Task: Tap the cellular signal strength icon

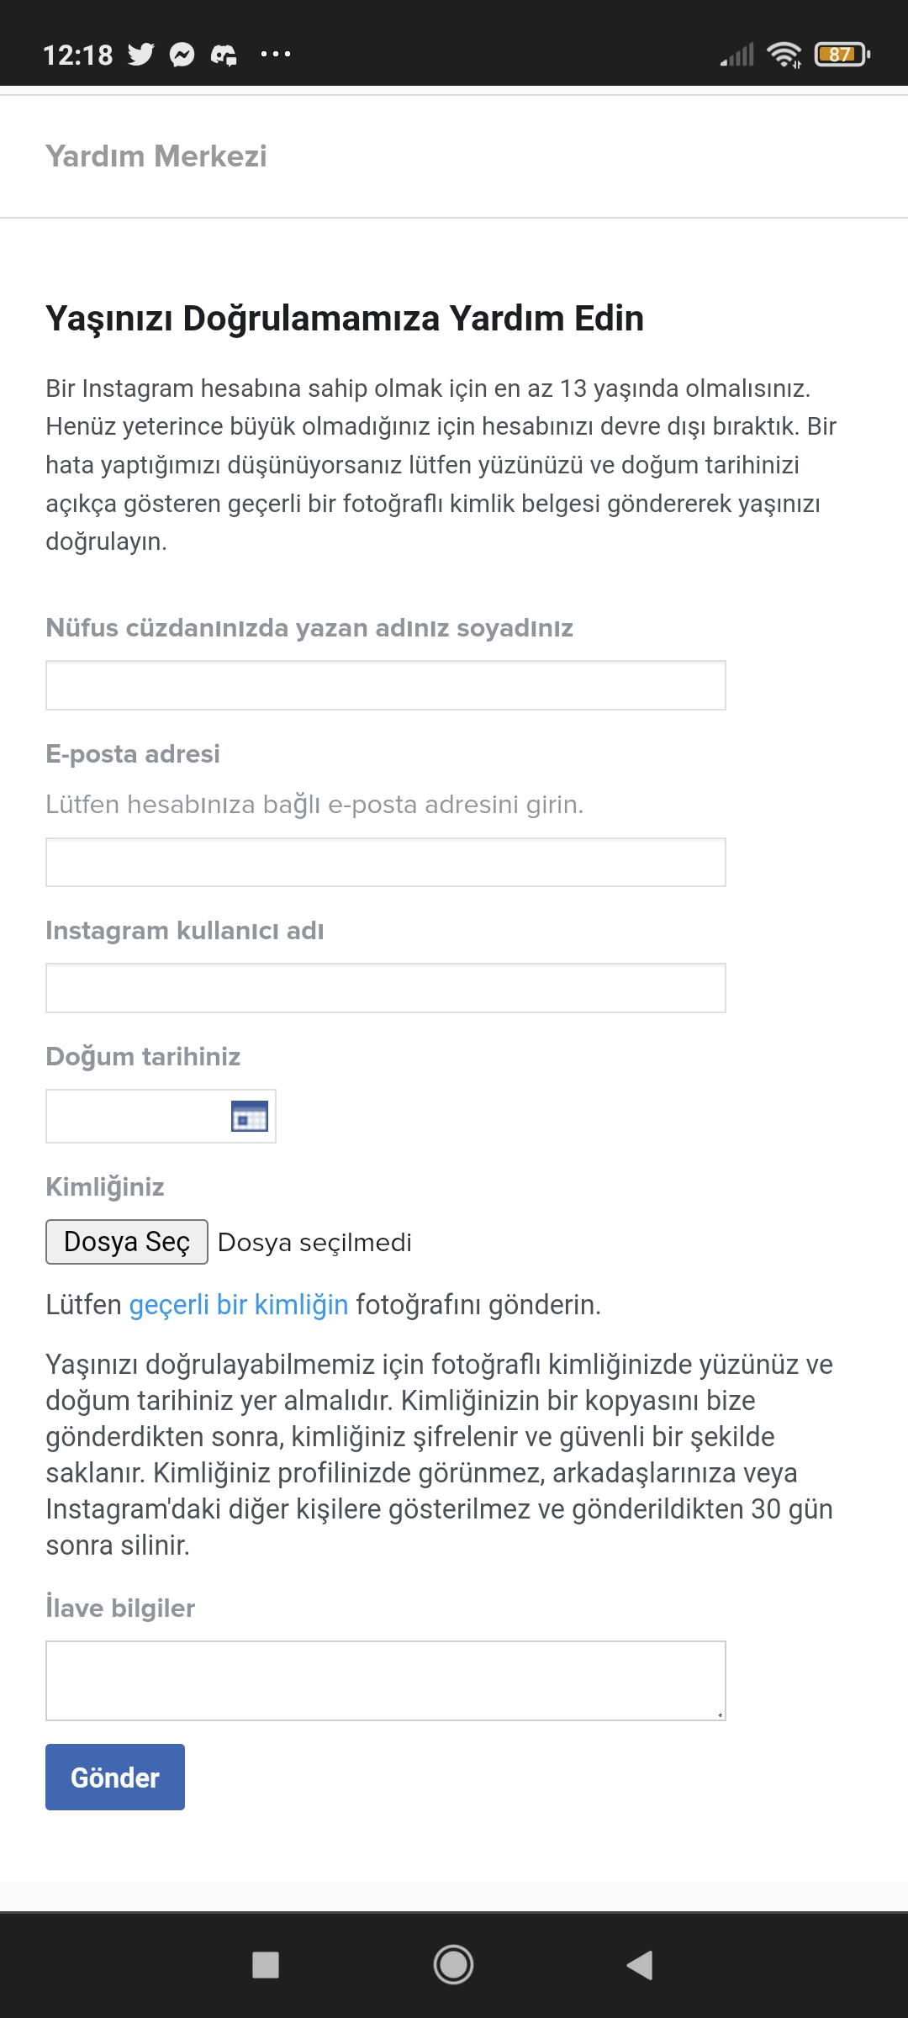Action: click(x=737, y=55)
